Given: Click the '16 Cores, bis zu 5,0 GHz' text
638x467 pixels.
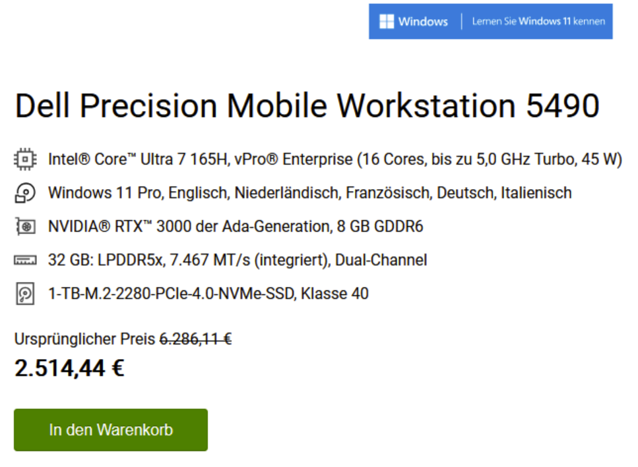Looking at the screenshot, I should [446, 159].
